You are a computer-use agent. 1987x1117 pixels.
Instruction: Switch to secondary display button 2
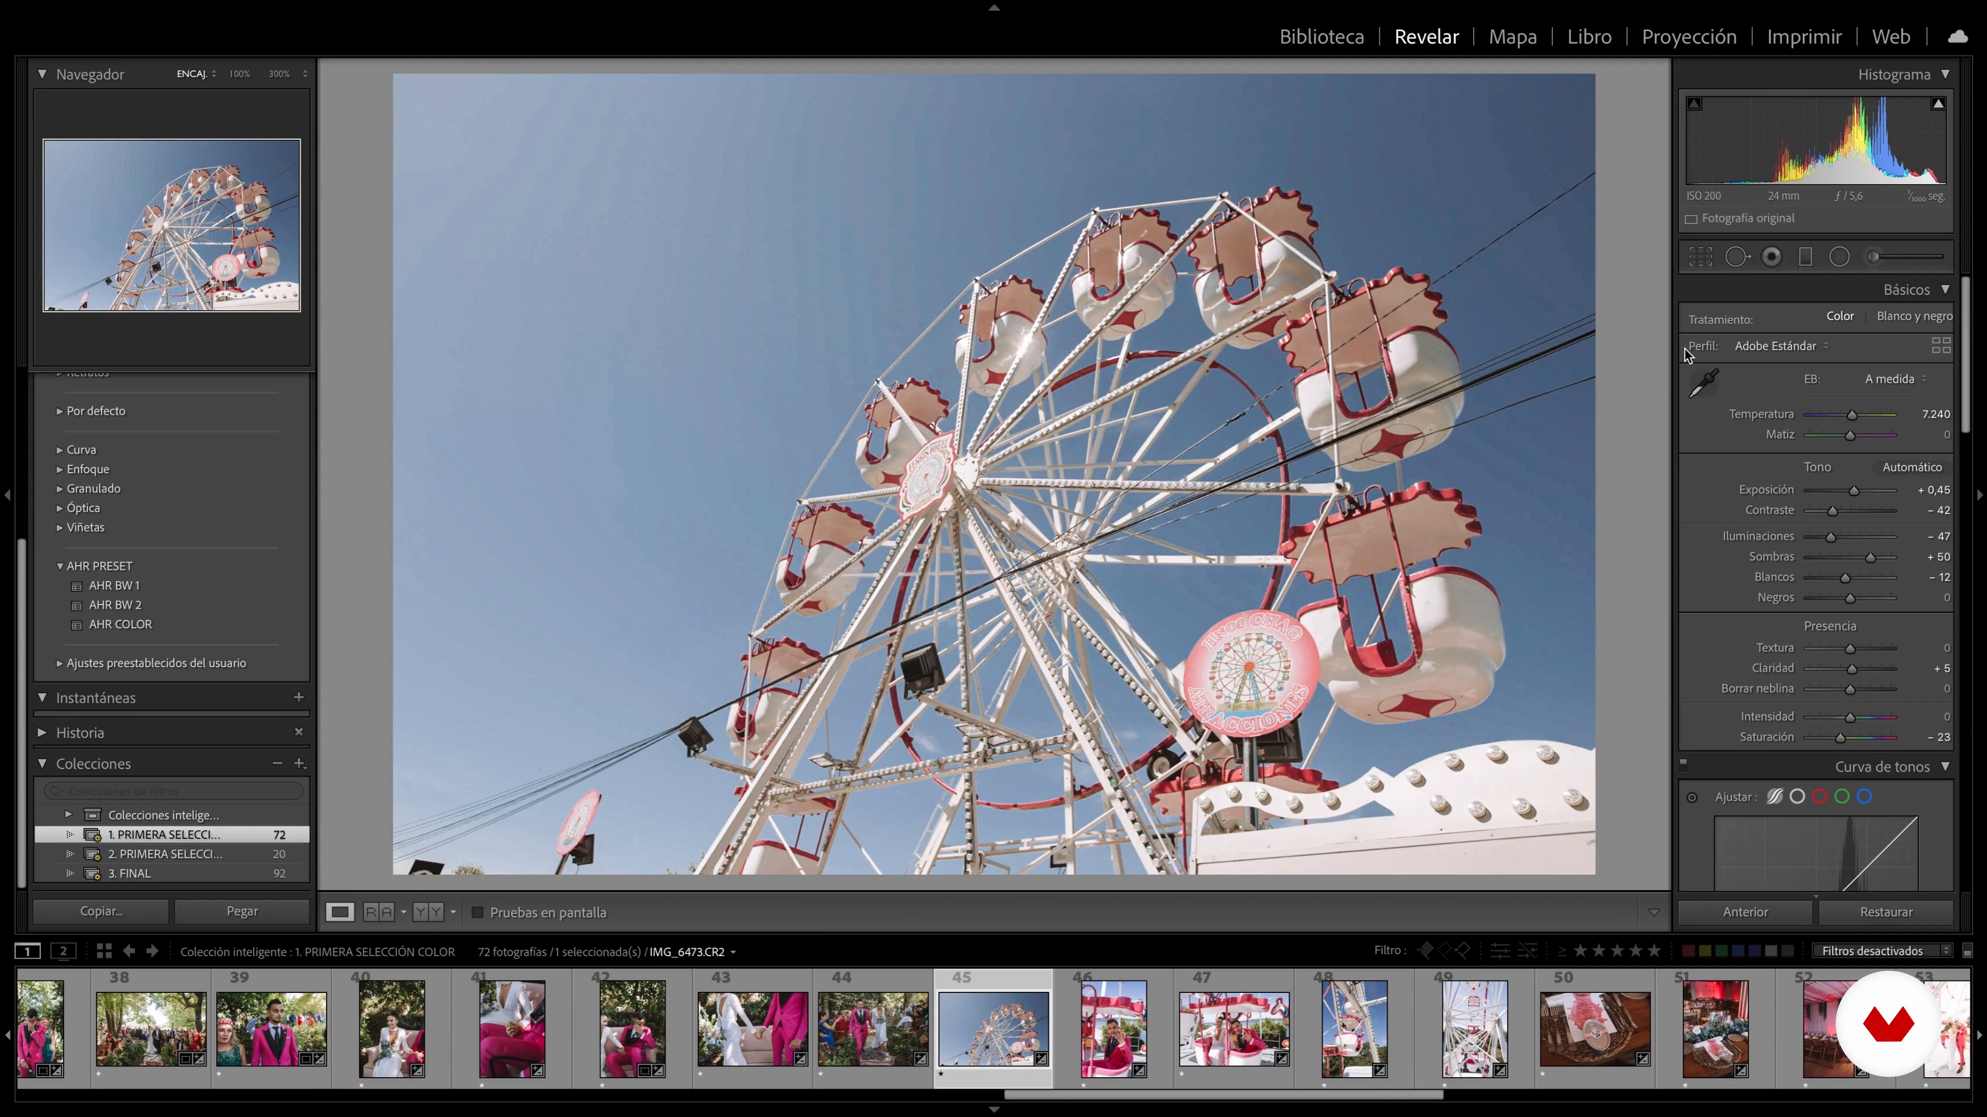point(64,952)
